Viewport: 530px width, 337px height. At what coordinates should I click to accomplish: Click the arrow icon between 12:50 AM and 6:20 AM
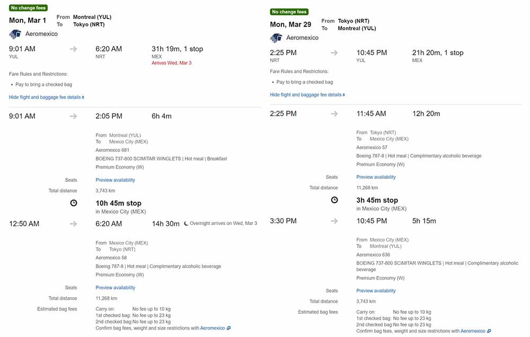(74, 224)
